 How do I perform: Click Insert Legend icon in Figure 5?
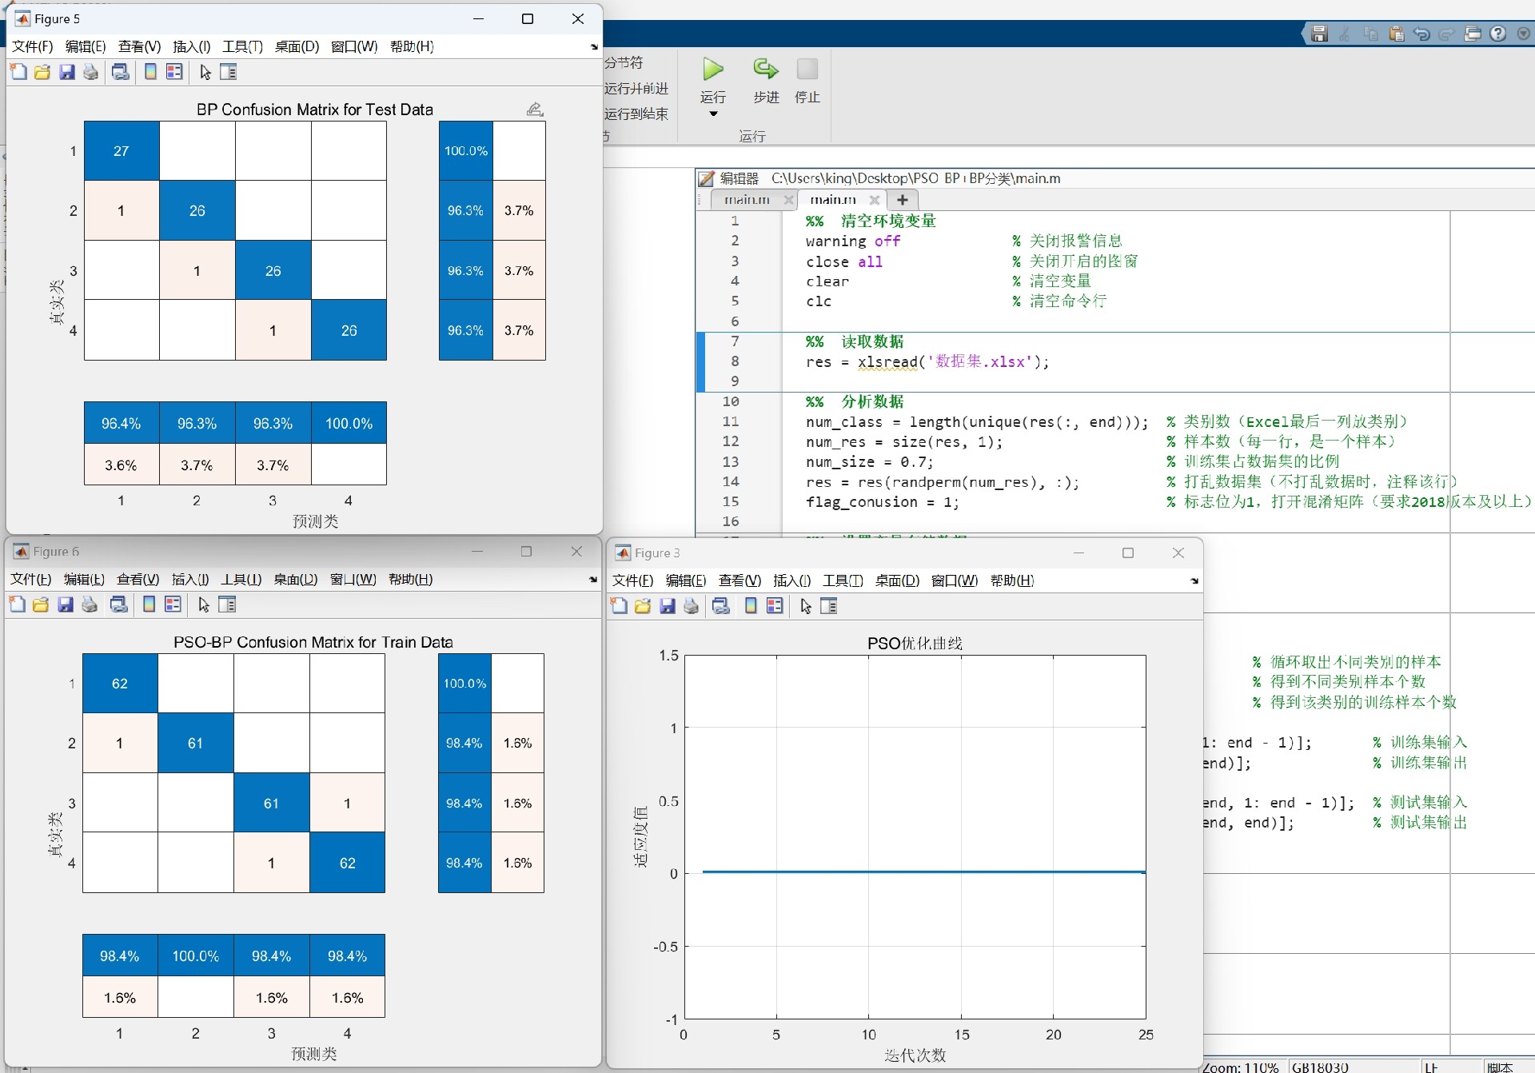(x=174, y=72)
